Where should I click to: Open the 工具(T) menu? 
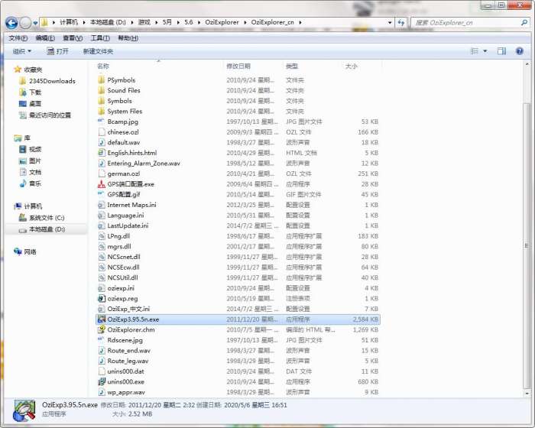tap(100, 38)
